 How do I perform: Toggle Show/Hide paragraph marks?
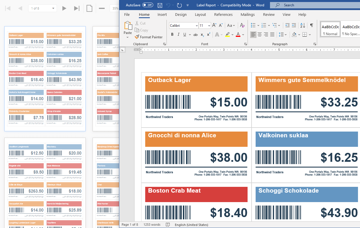coord(311,25)
